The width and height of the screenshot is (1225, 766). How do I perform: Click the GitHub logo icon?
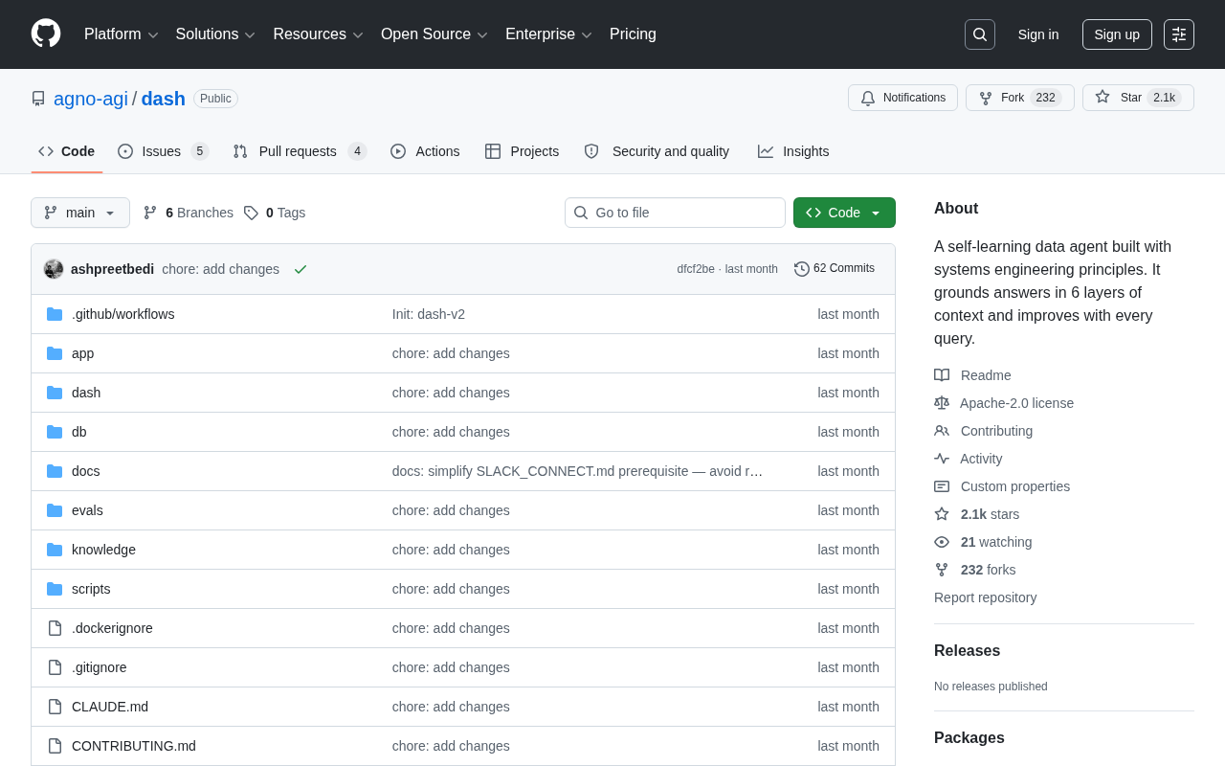pyautogui.click(x=46, y=34)
